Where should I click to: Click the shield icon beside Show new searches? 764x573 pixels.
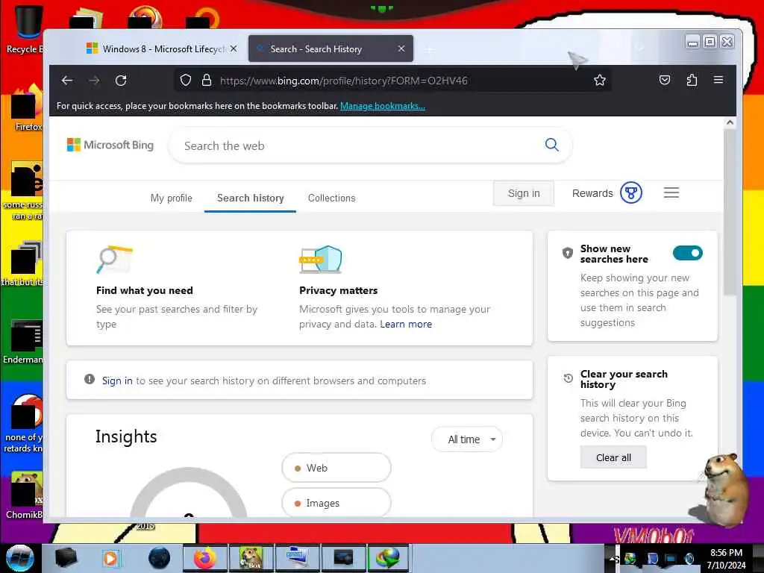click(x=568, y=254)
